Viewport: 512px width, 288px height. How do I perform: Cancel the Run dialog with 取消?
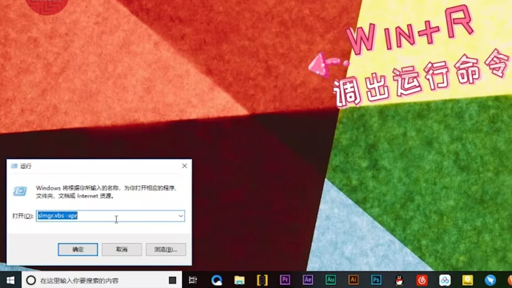pos(122,249)
